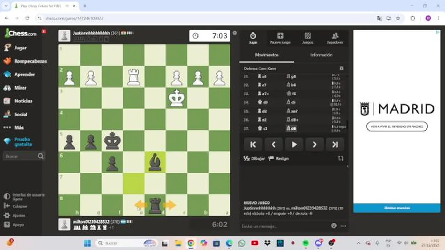This screenshot has width=445, height=250.
Task: Click the Chess.com logo
Action: click(x=20, y=33)
